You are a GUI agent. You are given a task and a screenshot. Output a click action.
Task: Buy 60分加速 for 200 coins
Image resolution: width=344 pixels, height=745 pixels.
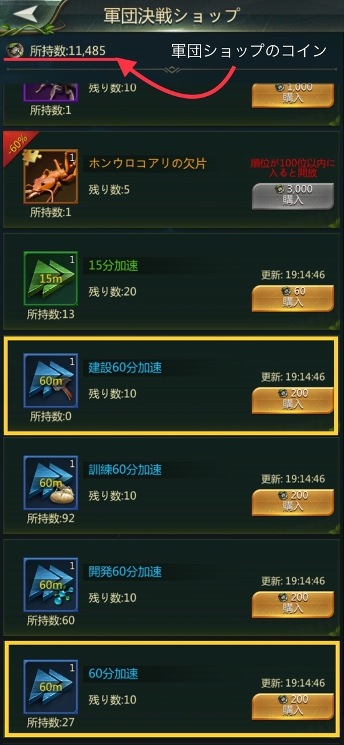click(292, 707)
